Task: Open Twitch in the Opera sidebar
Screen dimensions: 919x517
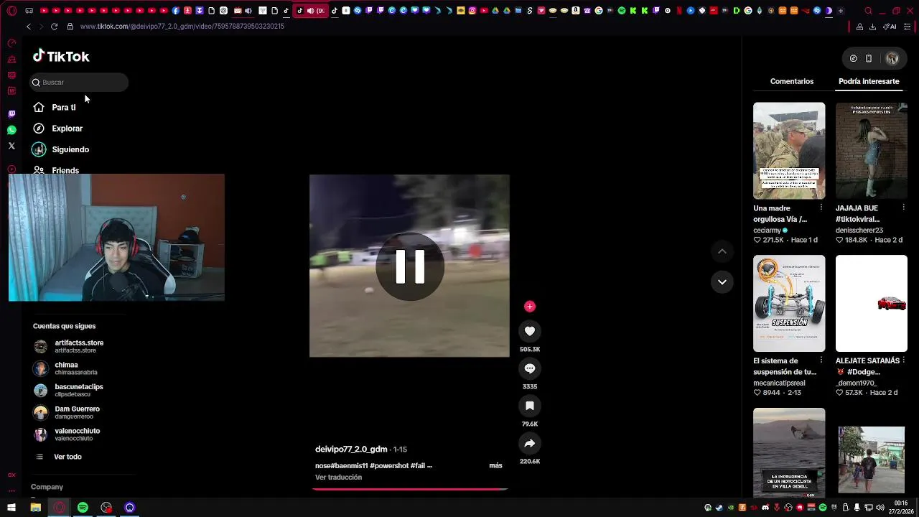Action: (x=11, y=114)
